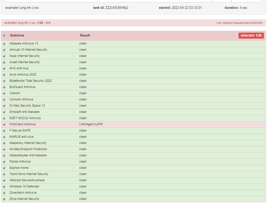Uncheck the Webroot SecureAnywhere checkbox
Viewport: 267px width, 210px height.
click(4, 180)
